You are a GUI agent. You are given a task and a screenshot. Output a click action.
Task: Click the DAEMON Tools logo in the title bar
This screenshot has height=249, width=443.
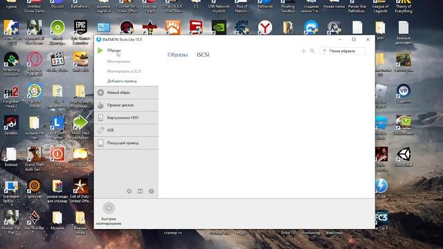coord(98,39)
